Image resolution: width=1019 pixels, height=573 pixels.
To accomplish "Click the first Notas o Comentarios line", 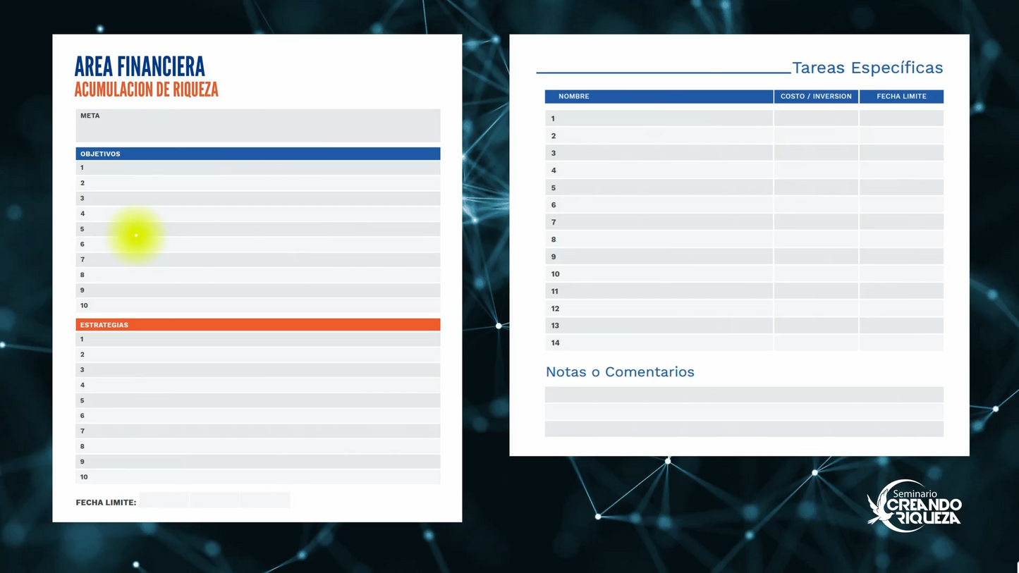I will [x=744, y=395].
